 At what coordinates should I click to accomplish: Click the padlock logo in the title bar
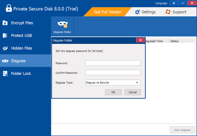point(6,9)
